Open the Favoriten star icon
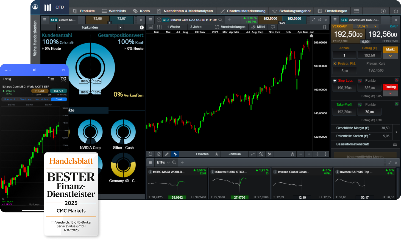This screenshot has width=401, height=240. 216,154
